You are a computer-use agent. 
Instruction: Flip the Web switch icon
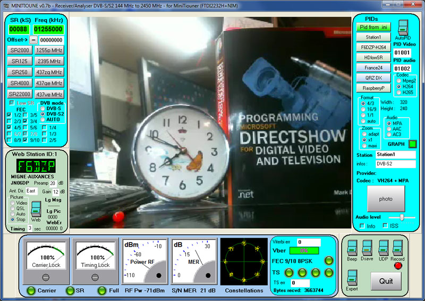tap(36, 208)
